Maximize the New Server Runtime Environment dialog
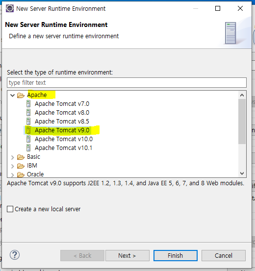 coord(218,8)
